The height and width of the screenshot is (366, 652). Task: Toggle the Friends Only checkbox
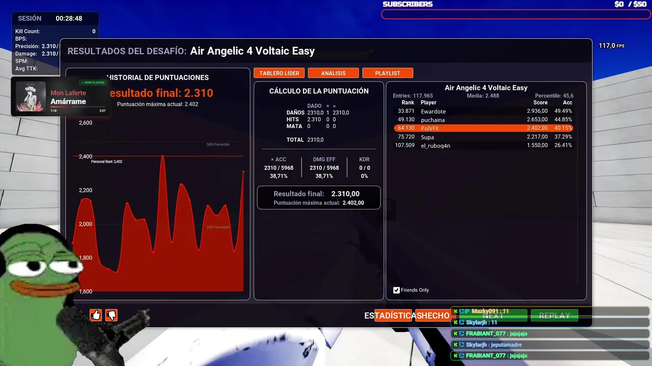(396, 290)
